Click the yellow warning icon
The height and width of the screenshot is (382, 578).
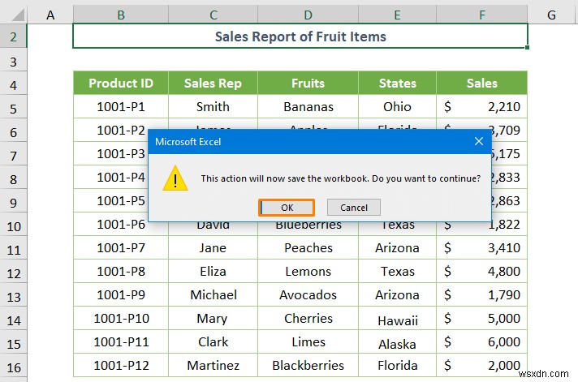(175, 178)
